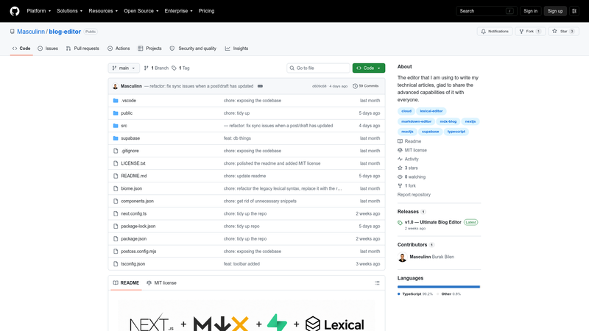Click Report repository link
The height and width of the screenshot is (331, 589).
click(414, 195)
